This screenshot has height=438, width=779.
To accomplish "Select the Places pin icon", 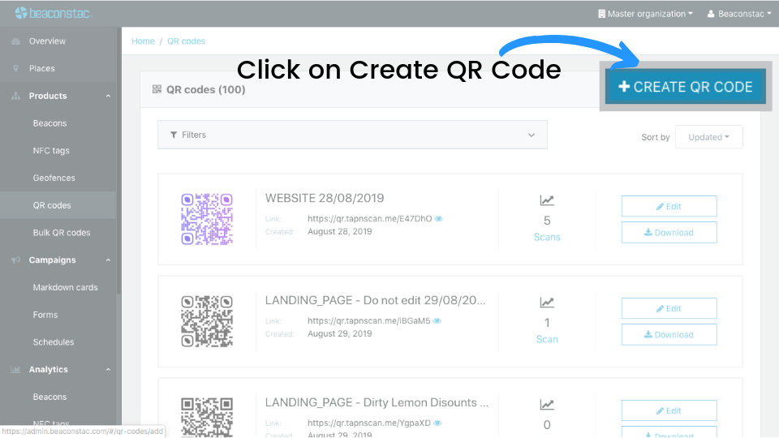I will click(x=16, y=68).
